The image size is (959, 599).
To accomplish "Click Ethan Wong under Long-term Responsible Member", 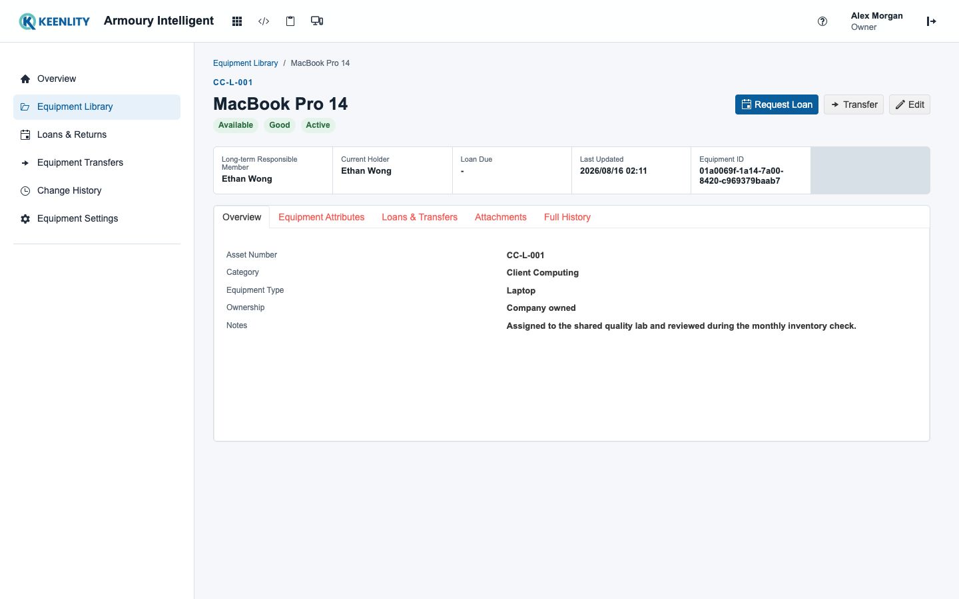I will (x=247, y=179).
